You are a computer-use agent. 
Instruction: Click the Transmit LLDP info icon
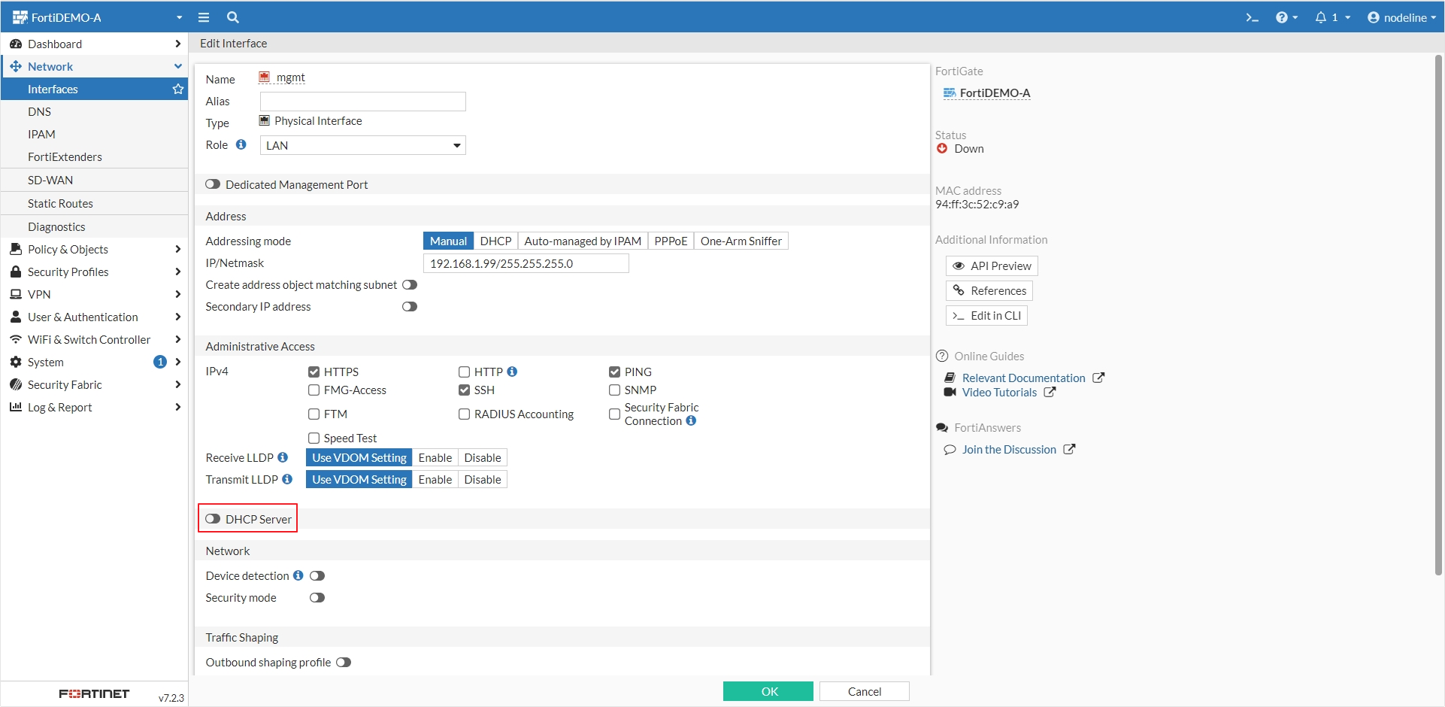pos(287,479)
